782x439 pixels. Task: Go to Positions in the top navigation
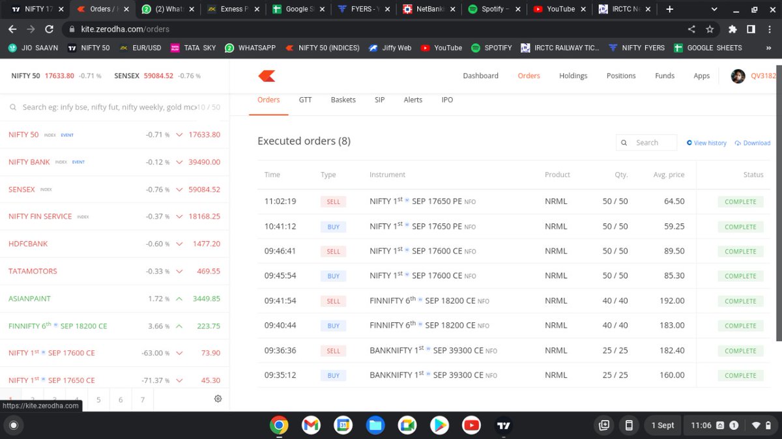pyautogui.click(x=621, y=76)
